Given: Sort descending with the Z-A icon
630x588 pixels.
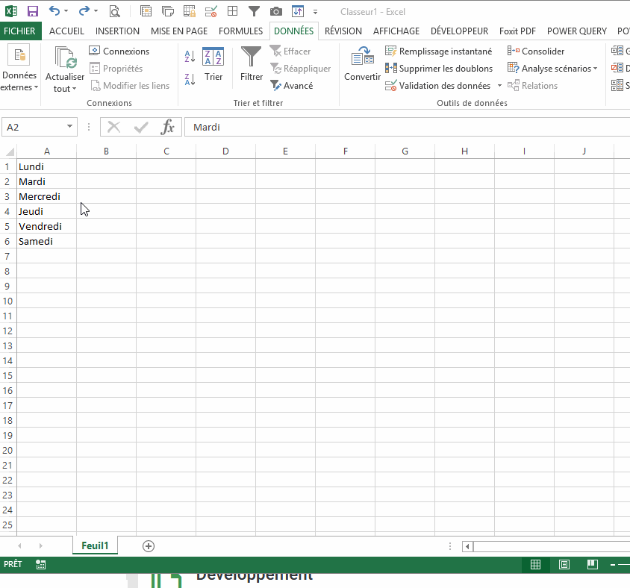Looking at the screenshot, I should click(190, 79).
